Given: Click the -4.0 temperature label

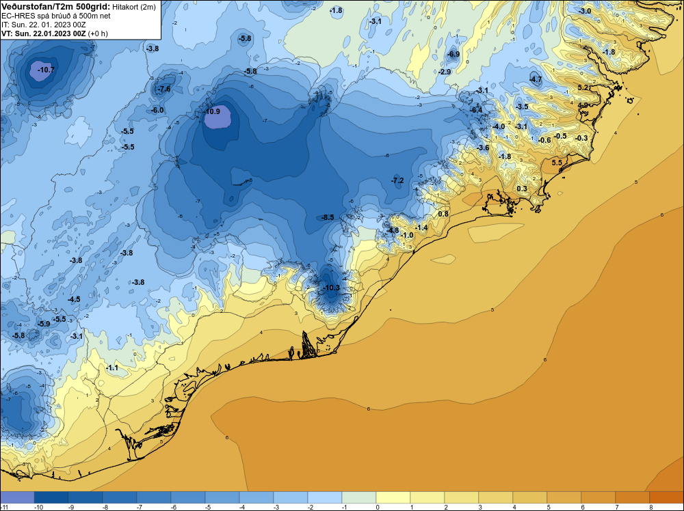Looking at the screenshot, I should tap(499, 127).
